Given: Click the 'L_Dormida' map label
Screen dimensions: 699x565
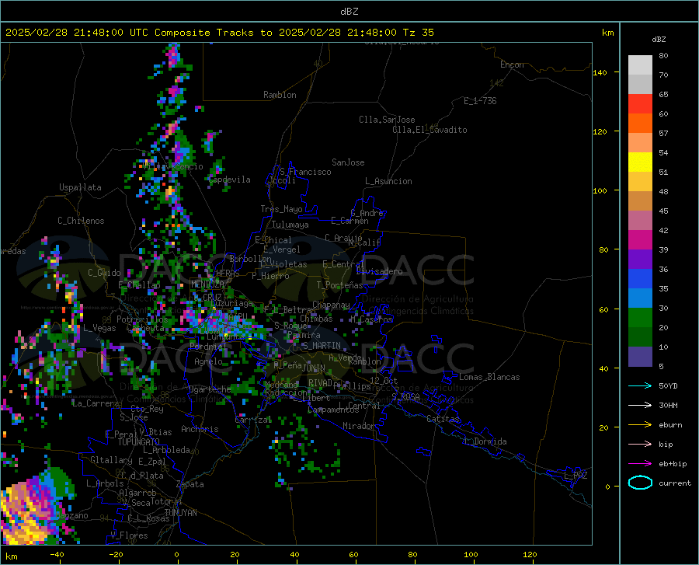Looking at the screenshot, I should pyautogui.click(x=485, y=441).
